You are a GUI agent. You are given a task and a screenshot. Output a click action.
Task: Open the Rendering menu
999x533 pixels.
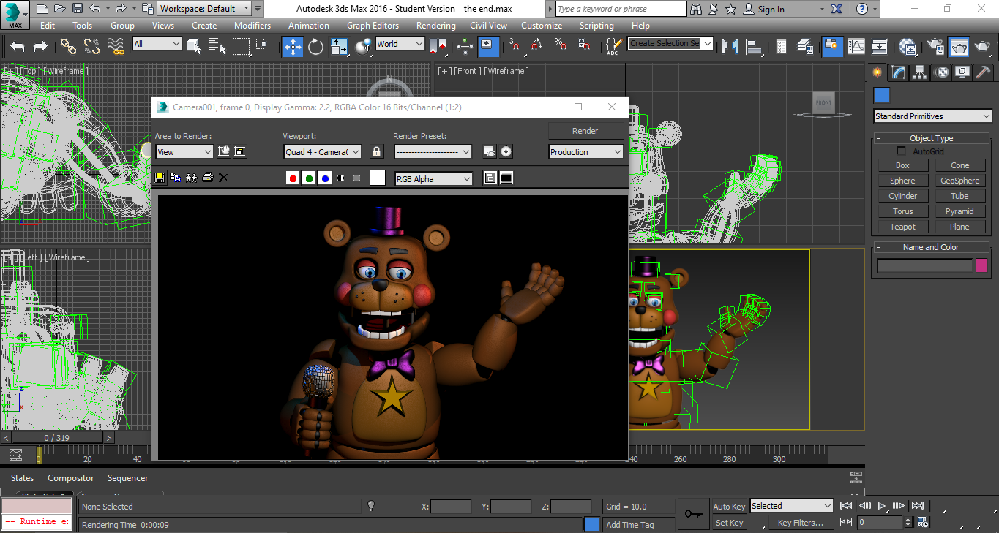[436, 25]
